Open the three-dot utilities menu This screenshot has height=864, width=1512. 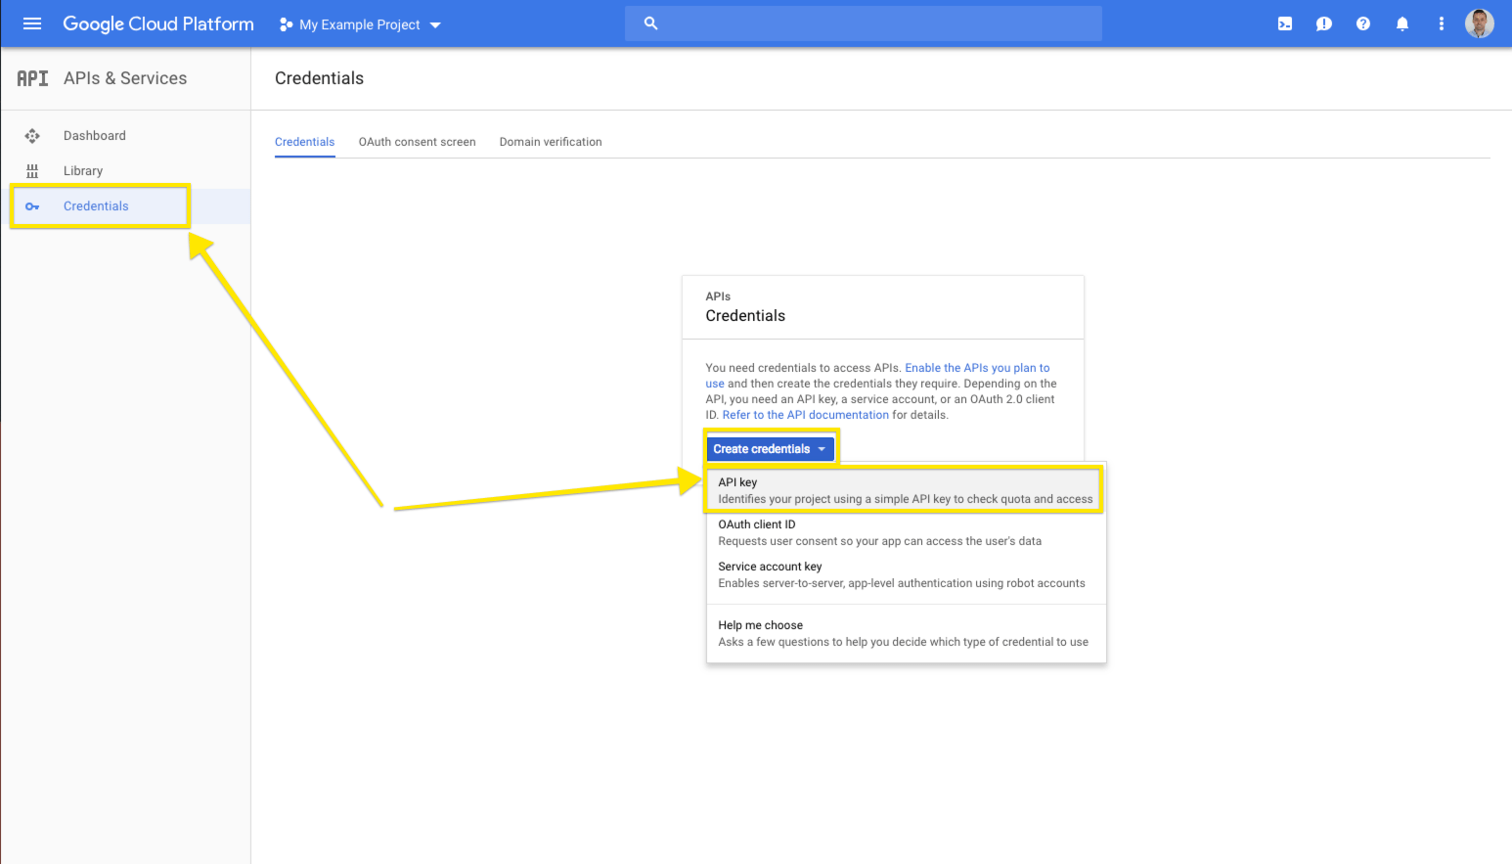(x=1441, y=23)
